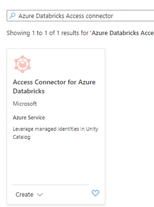
Task: Click the Azure Databricks Access Connector logo icon
Action: coord(22,64)
